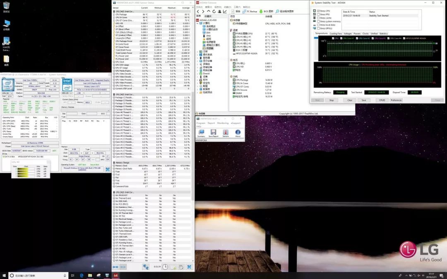Enable the Stress FPU checkbox
Screen dimensions: 447x279
318,14
